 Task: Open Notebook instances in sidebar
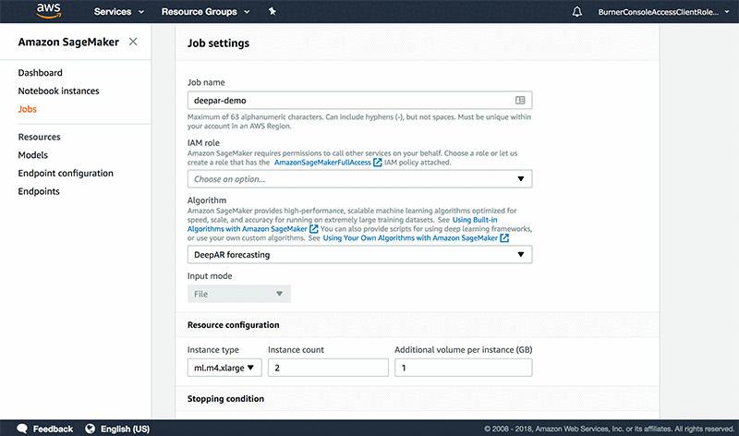pos(58,91)
